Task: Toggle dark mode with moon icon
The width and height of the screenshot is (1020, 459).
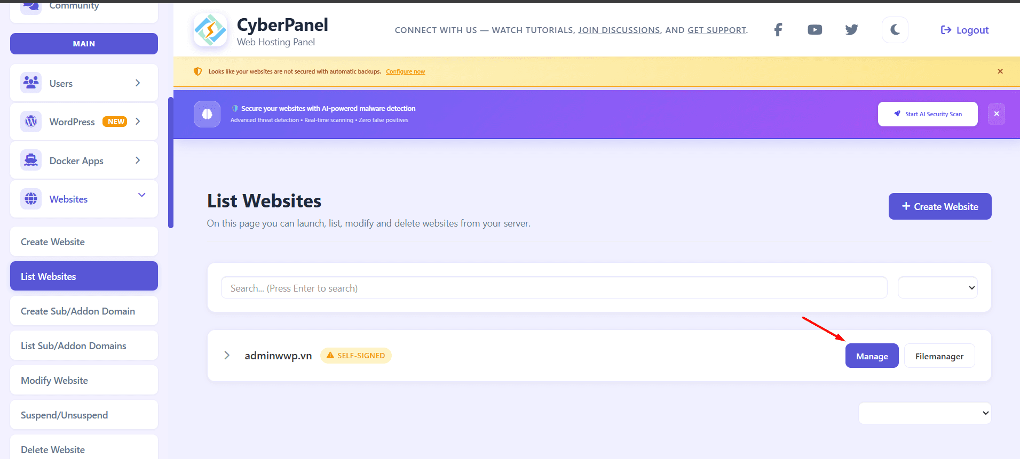Action: [x=895, y=30]
